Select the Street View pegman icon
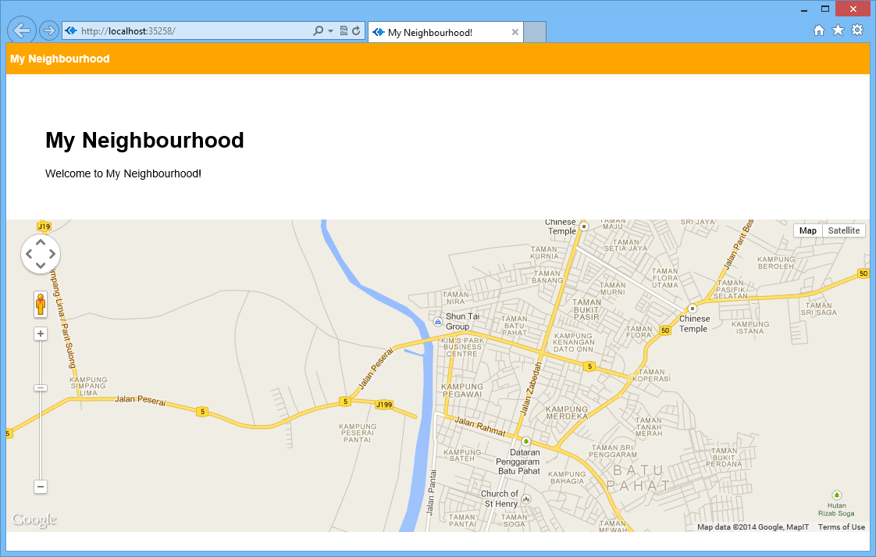 point(41,304)
